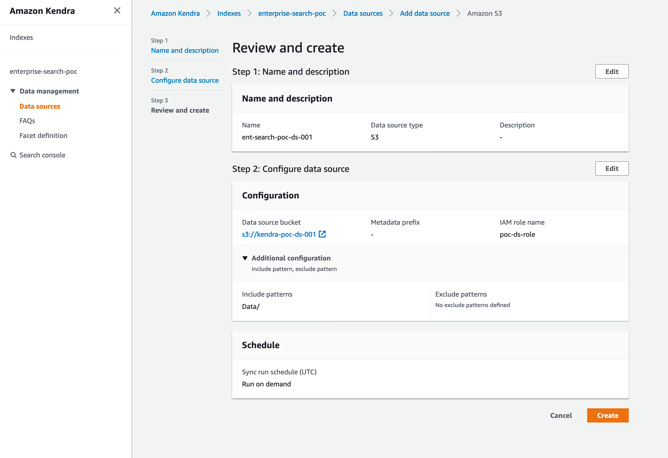Click the Data source type S3 value
668x458 pixels.
(375, 137)
